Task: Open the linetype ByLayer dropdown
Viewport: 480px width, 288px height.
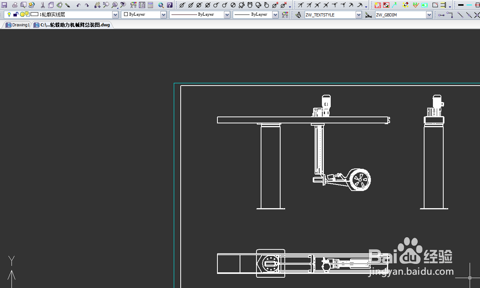Action: pyautogui.click(x=227, y=15)
